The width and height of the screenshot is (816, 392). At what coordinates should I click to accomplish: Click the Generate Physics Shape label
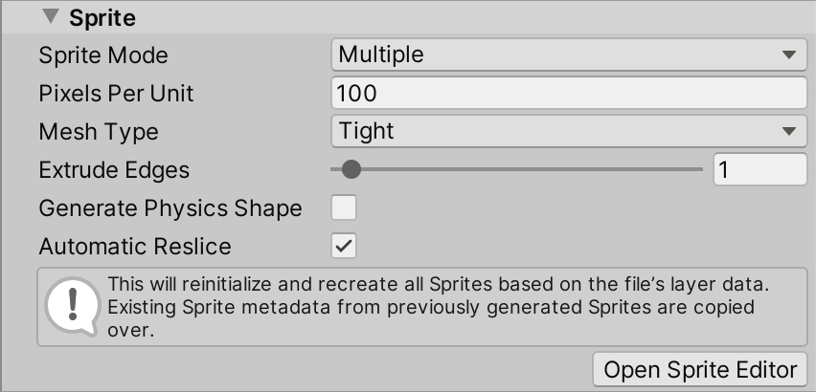pos(170,207)
